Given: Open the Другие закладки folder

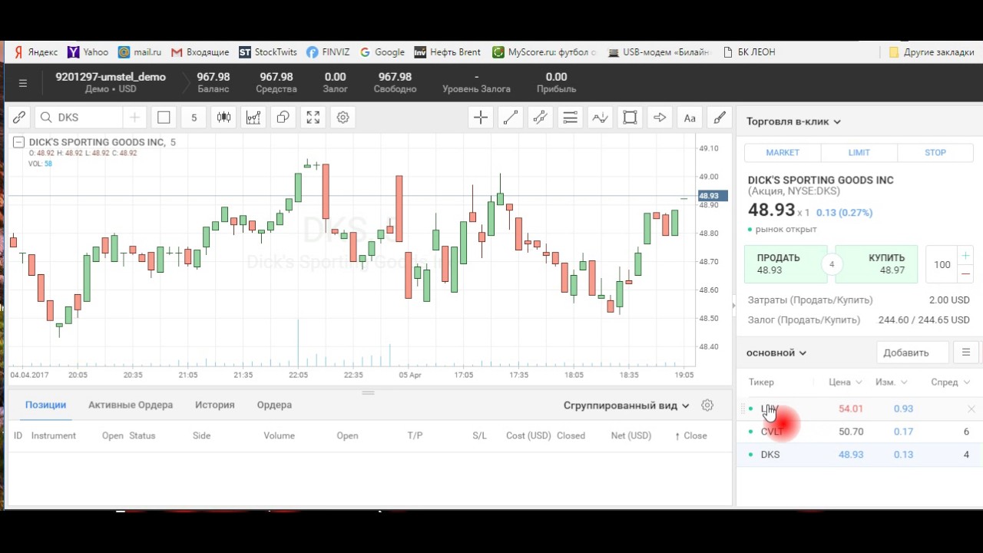Looking at the screenshot, I should 932,52.
